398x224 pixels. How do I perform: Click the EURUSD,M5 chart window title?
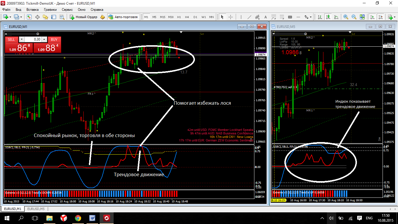pos(286,27)
